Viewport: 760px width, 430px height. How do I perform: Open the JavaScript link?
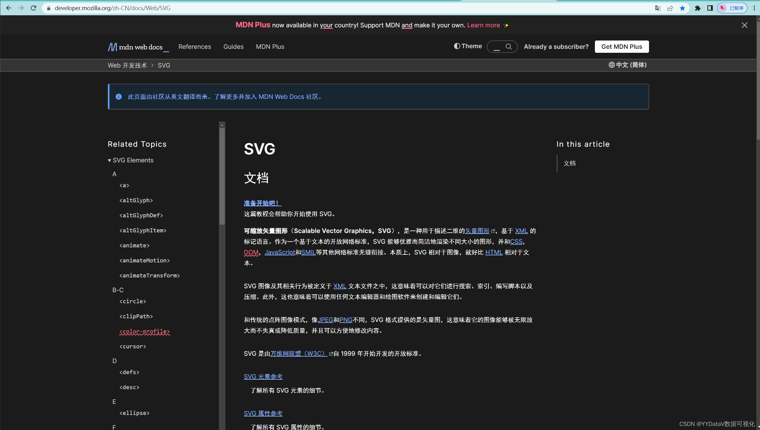(x=280, y=252)
